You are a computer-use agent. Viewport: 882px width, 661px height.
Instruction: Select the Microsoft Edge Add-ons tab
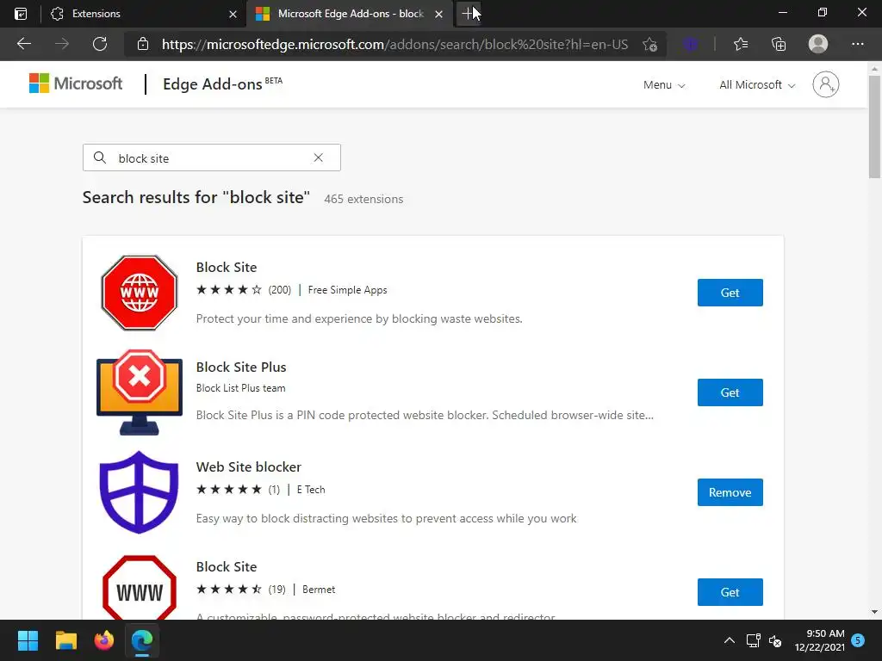click(x=350, y=14)
